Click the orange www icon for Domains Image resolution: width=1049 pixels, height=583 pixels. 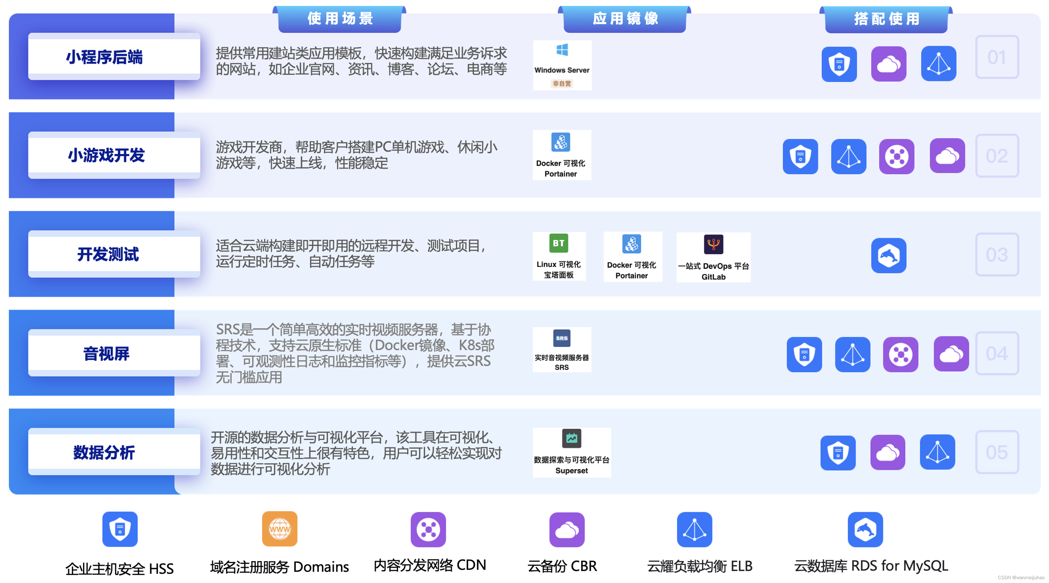tap(280, 529)
